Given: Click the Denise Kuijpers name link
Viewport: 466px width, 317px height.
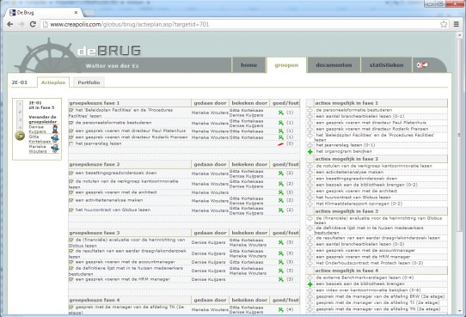Looking at the screenshot, I should click(38, 129).
